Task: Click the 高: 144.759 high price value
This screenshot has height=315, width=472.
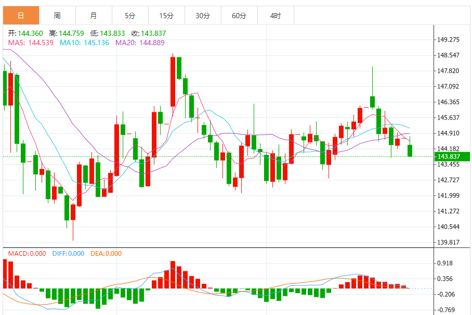Action: click(67, 33)
